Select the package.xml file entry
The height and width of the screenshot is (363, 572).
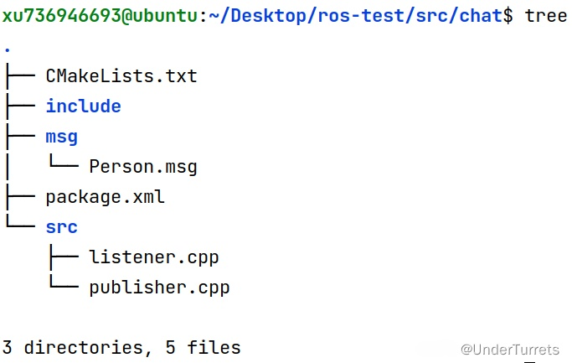point(105,197)
